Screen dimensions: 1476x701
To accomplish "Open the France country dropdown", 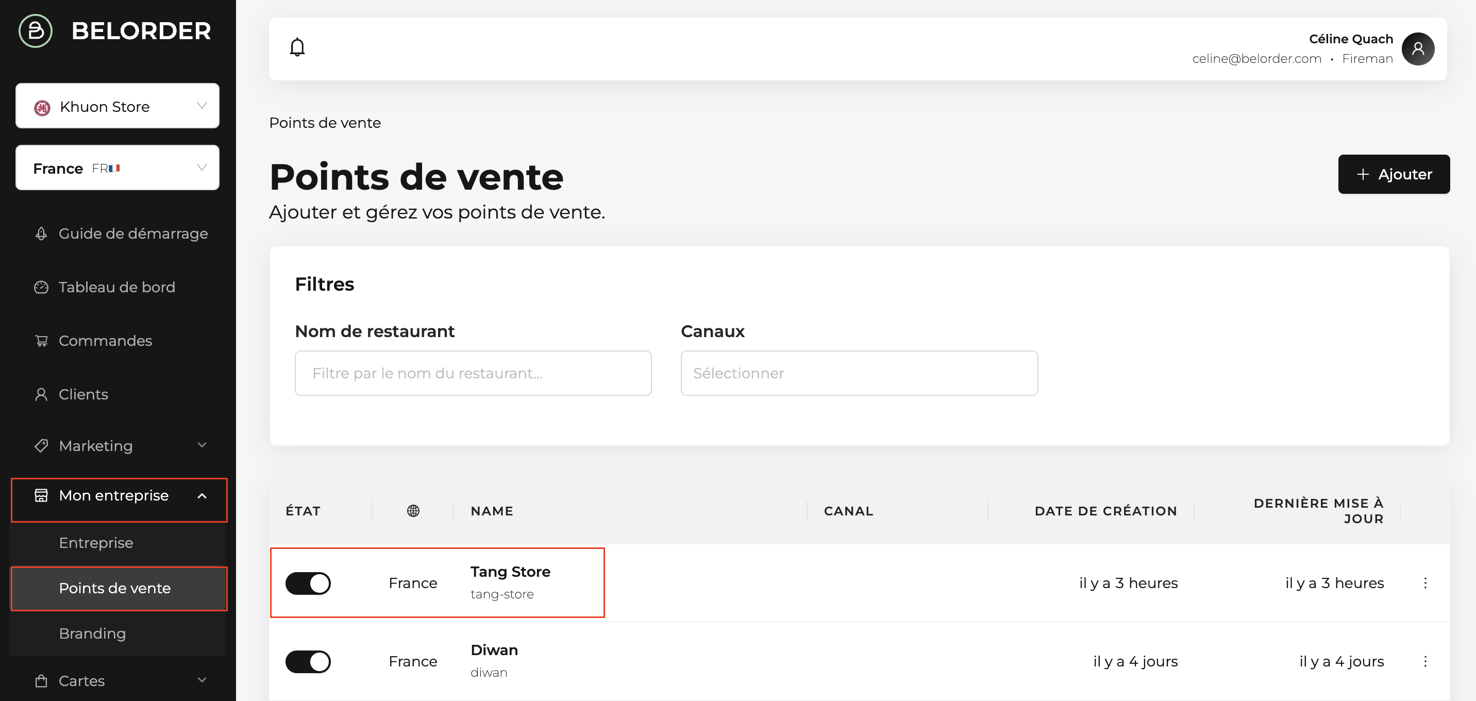I will 118,168.
